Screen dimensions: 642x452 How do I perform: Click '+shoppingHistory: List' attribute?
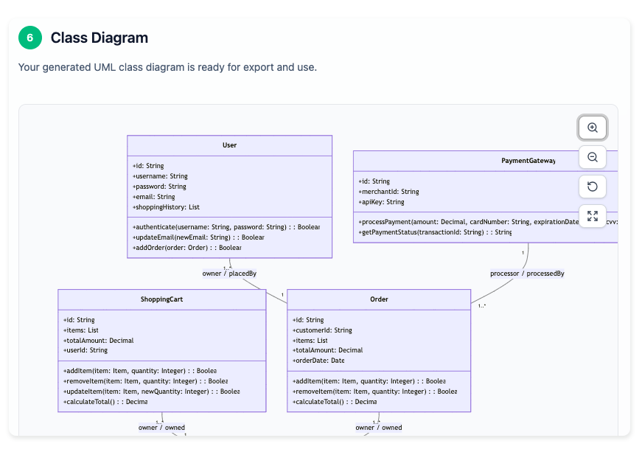(166, 207)
